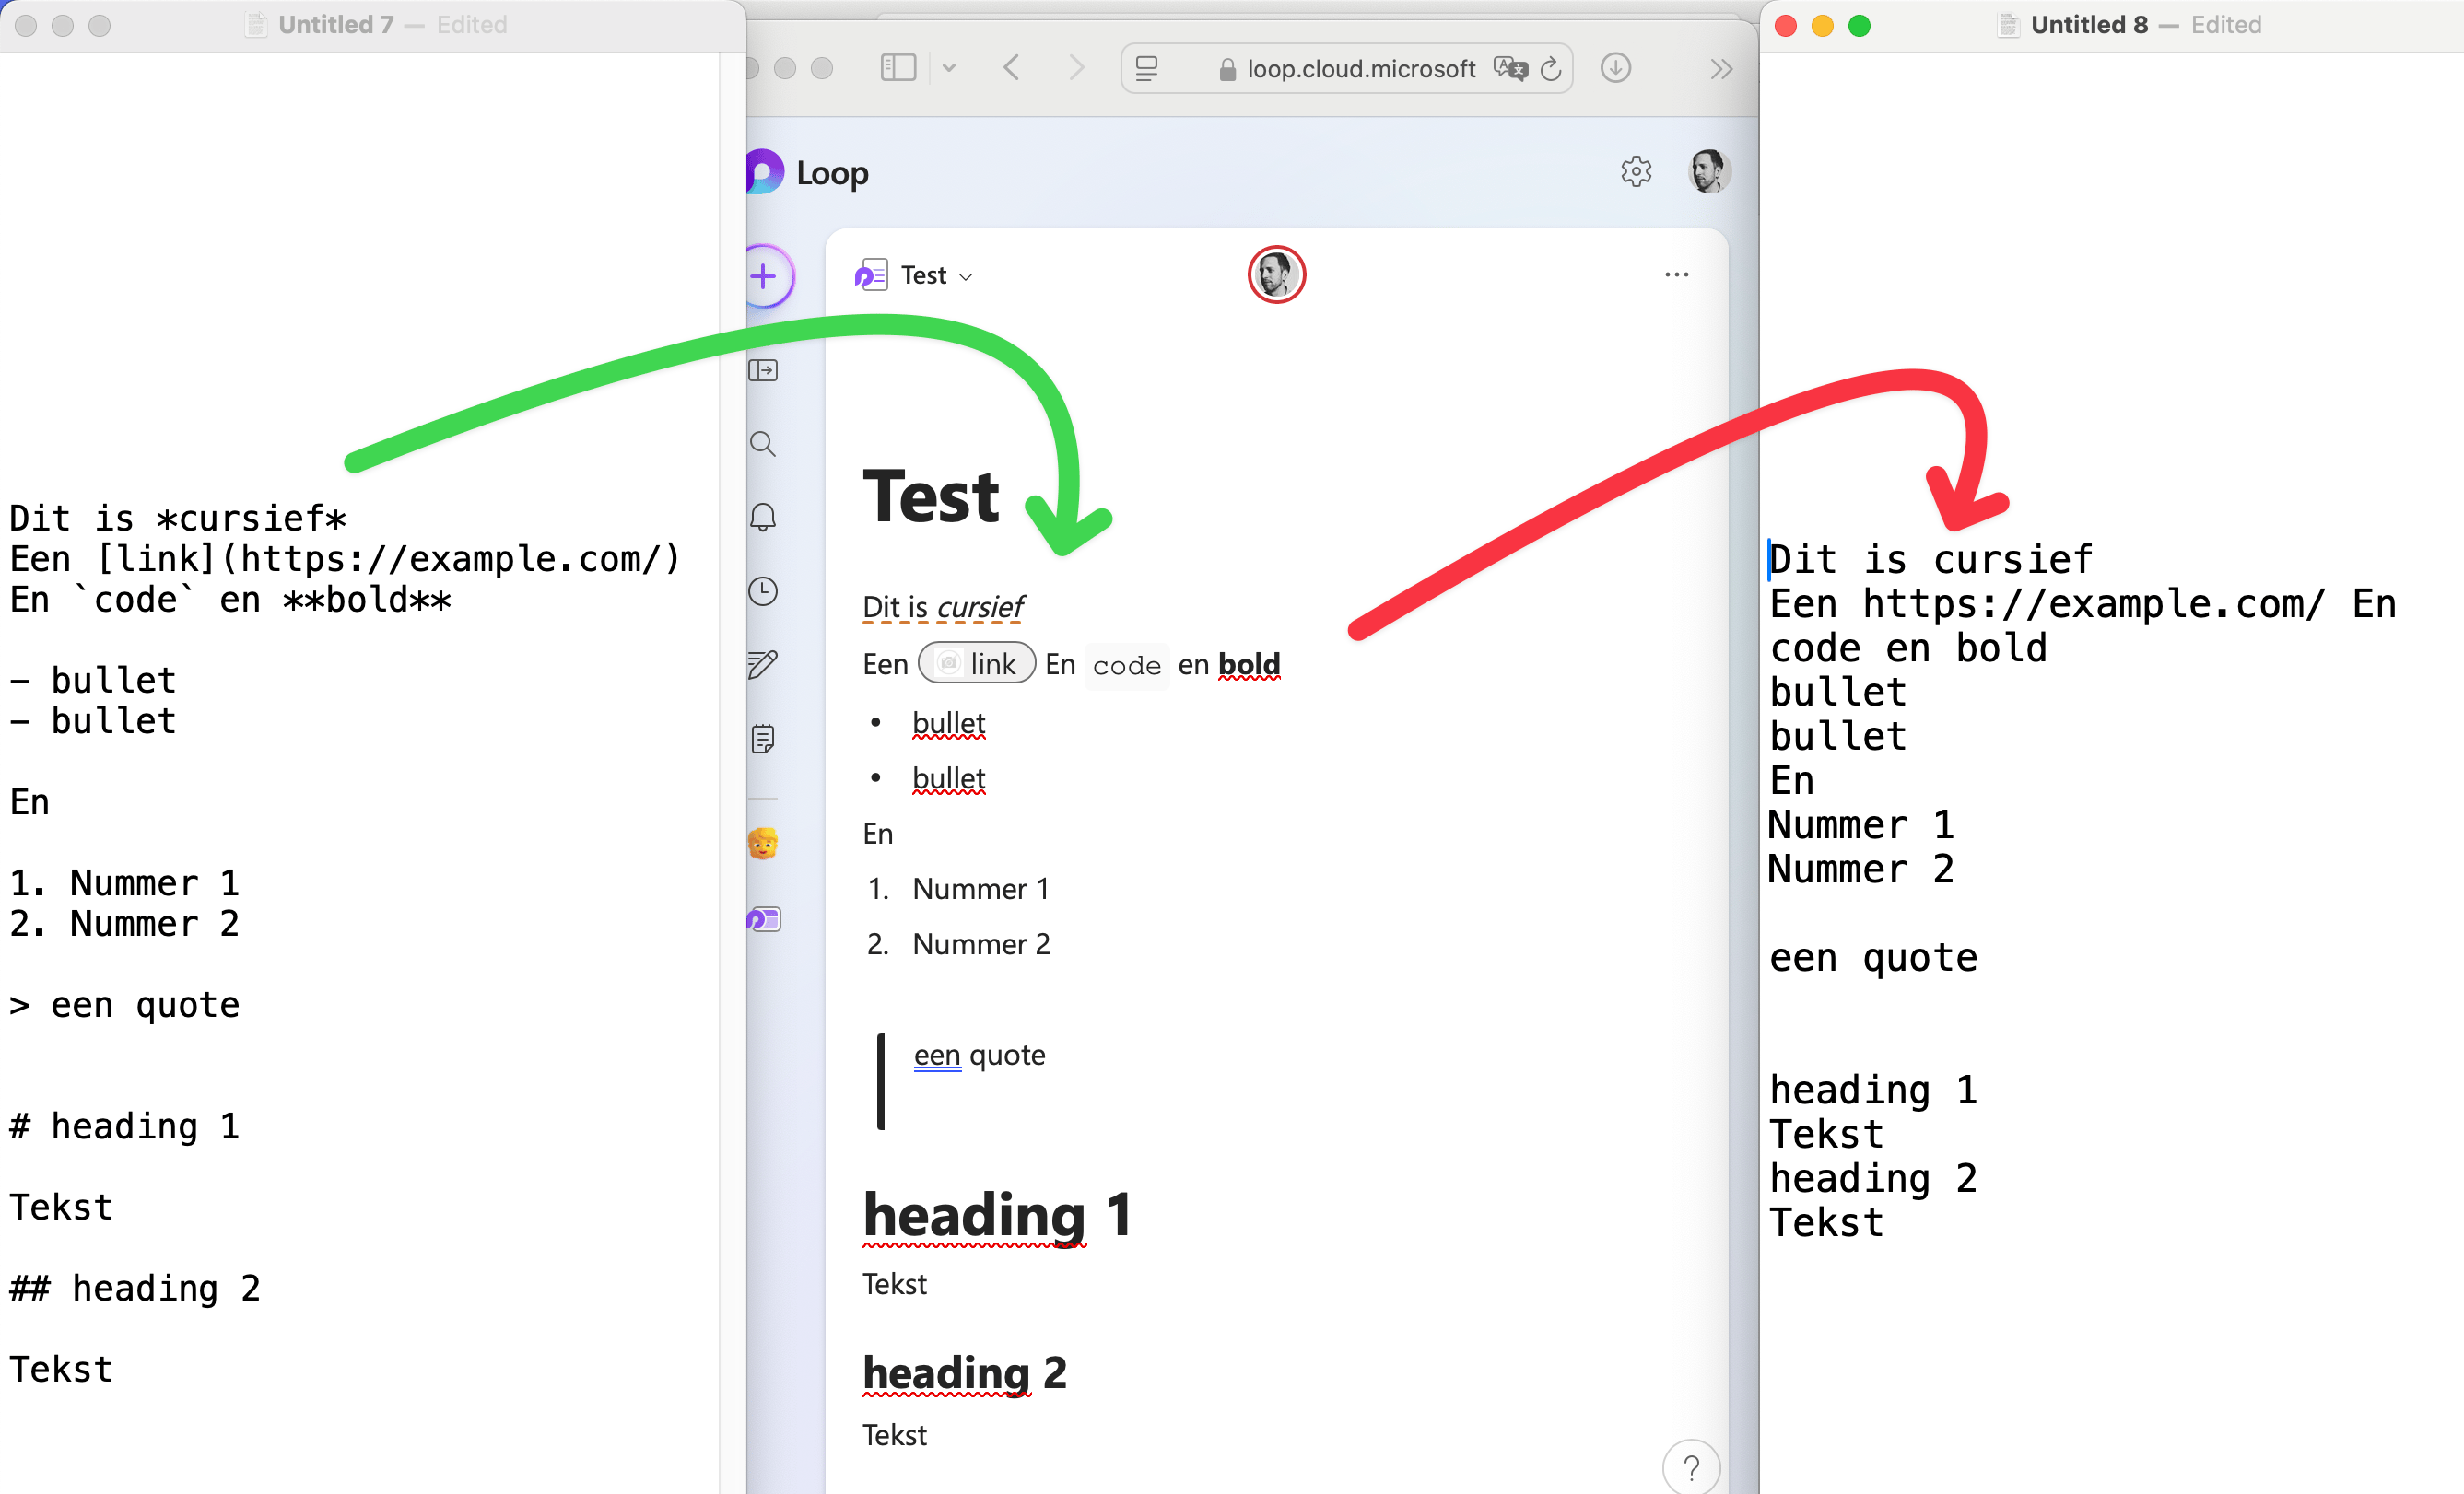The height and width of the screenshot is (1494, 2464).
Task: Open Safari downloads
Action: [x=1615, y=68]
